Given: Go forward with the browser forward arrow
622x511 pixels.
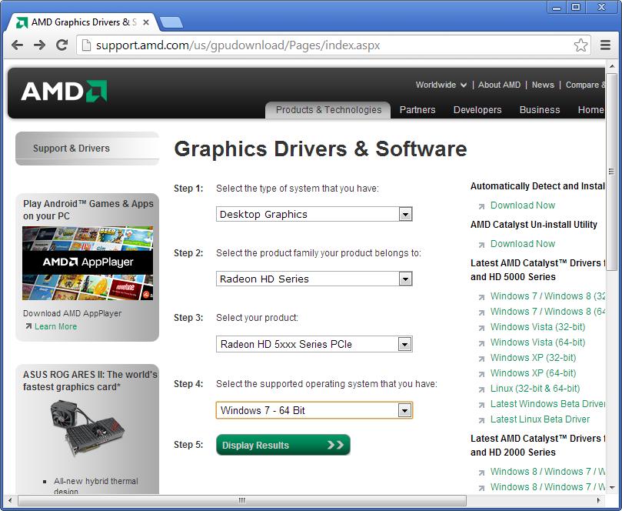Looking at the screenshot, I should pyautogui.click(x=39, y=45).
